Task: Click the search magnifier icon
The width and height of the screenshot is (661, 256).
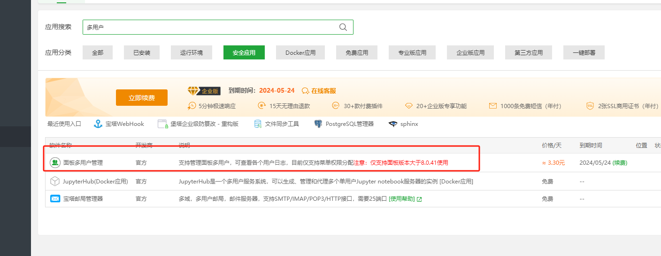Action: (343, 27)
